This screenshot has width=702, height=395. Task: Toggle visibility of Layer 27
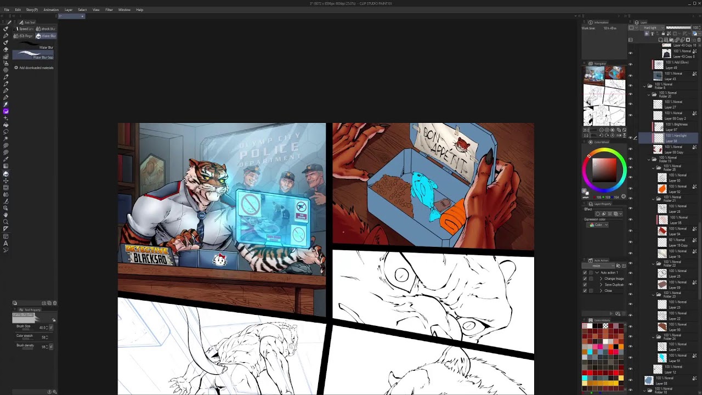point(630,104)
